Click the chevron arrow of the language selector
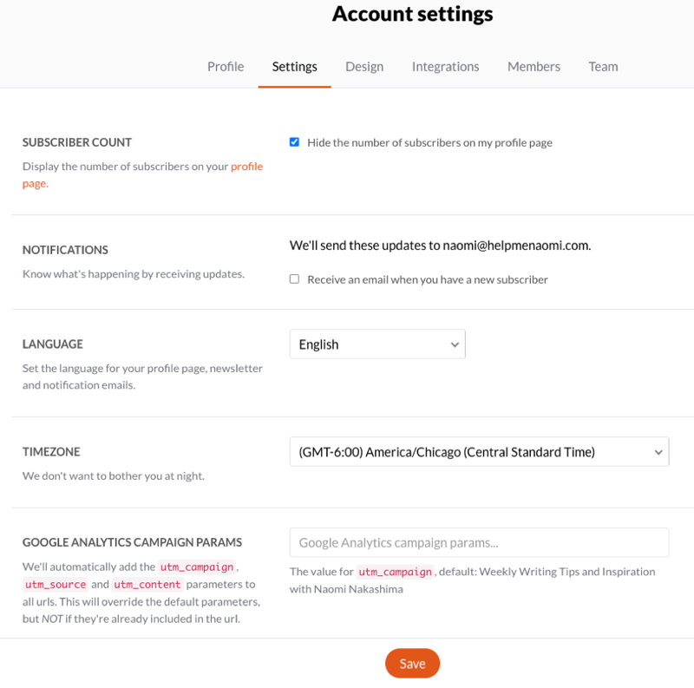This screenshot has width=694, height=688. [454, 344]
